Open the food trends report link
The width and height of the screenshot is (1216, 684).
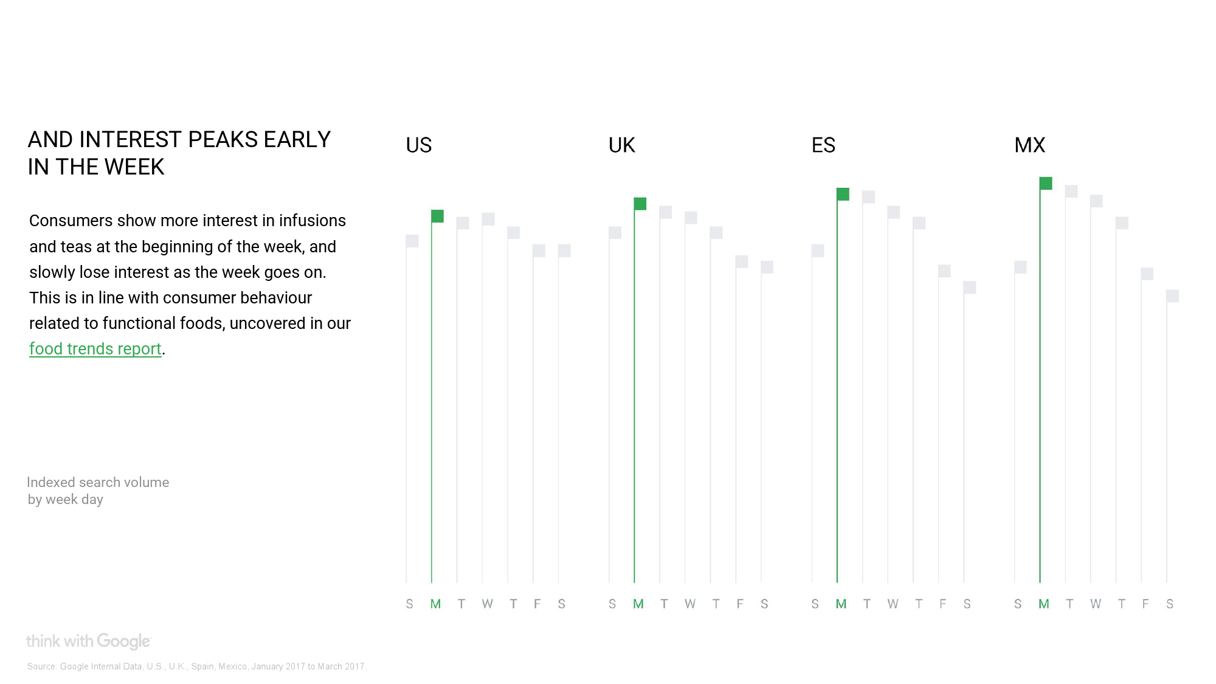coord(95,349)
